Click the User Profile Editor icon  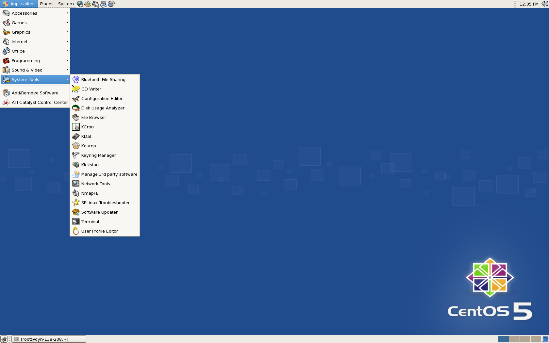point(76,231)
